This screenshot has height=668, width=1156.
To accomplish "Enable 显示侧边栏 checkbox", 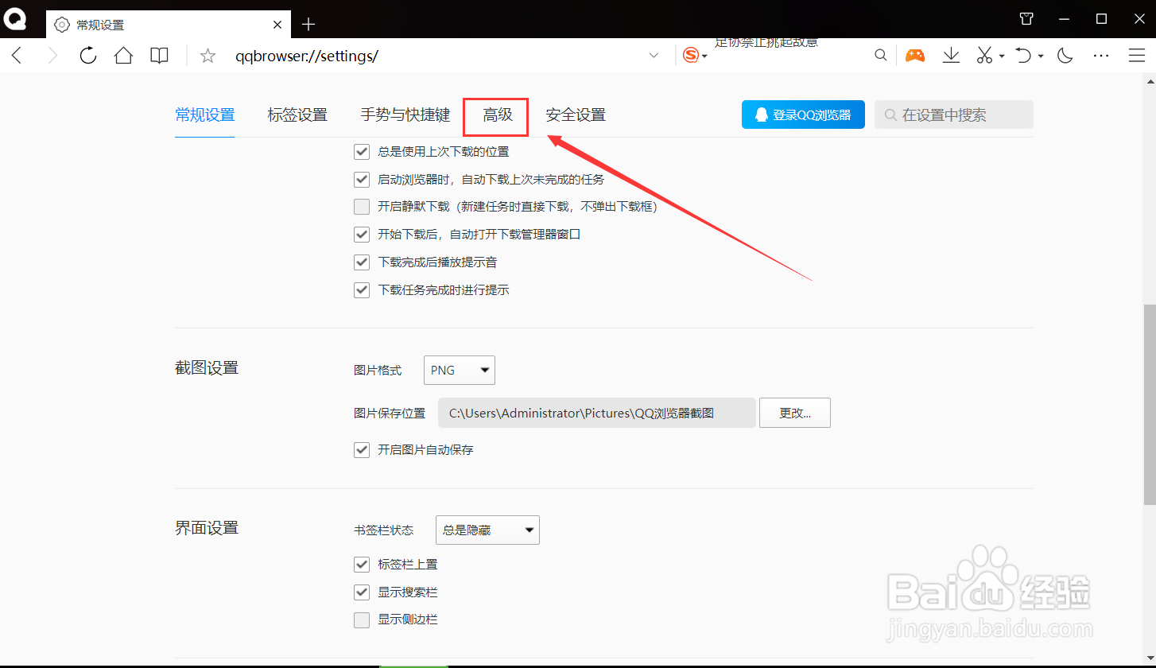I will tap(362, 619).
